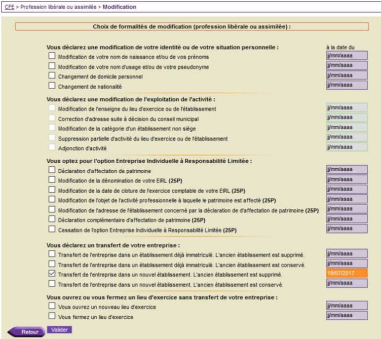The image size is (381, 339).
Task: Click the 'Choix de formalités de modification' heading
Action: click(x=192, y=26)
